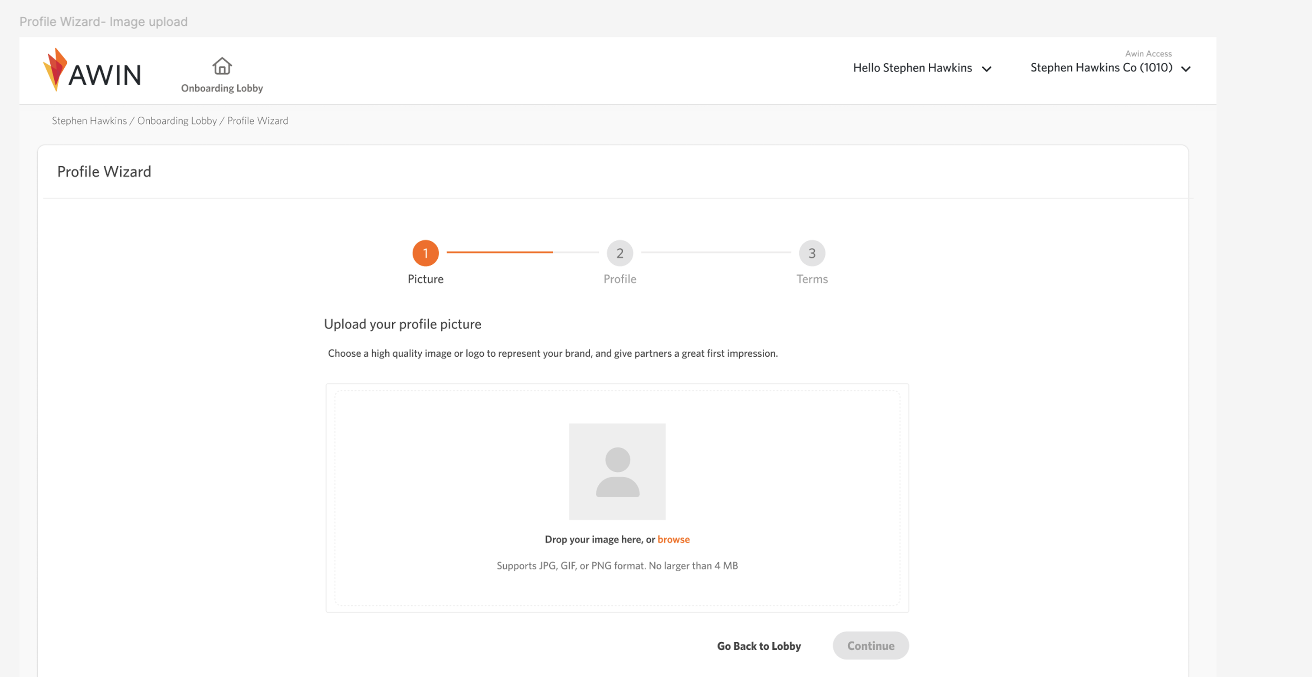This screenshot has height=677, width=1312.
Task: Click step 2 Profile circle
Action: [619, 253]
